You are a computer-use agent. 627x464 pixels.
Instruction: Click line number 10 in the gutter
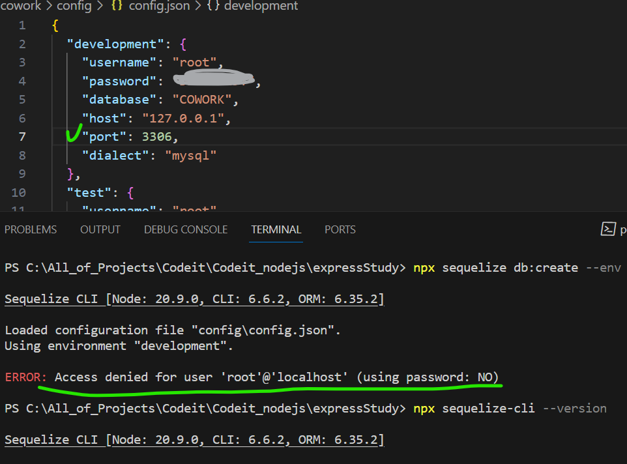[18, 193]
